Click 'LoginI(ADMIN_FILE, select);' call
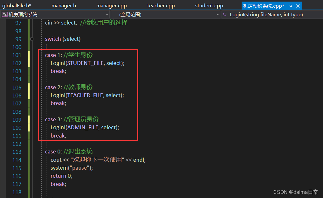The width and height of the screenshot is (323, 198). [x=85, y=127]
